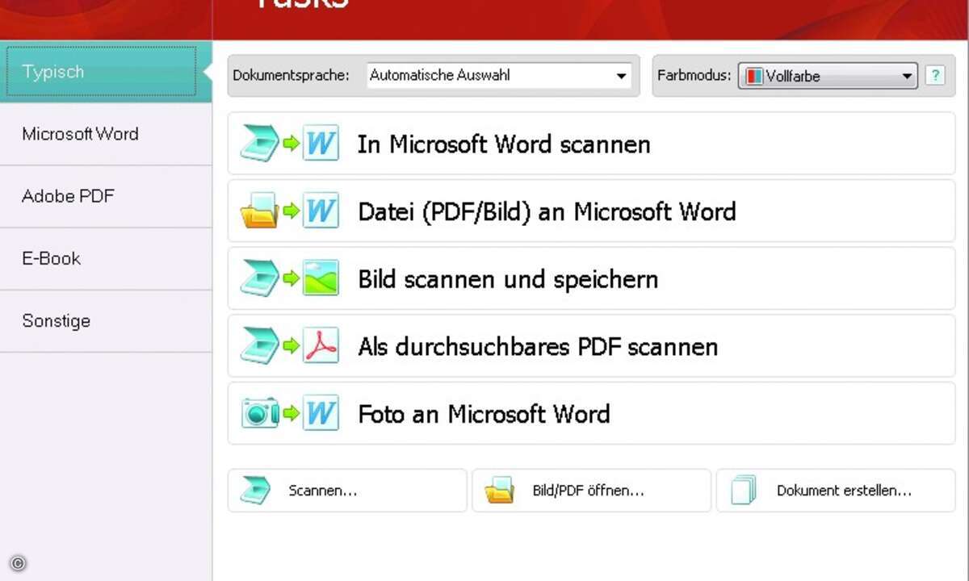
Task: Click camera icon in Foto row
Action: pos(260,413)
